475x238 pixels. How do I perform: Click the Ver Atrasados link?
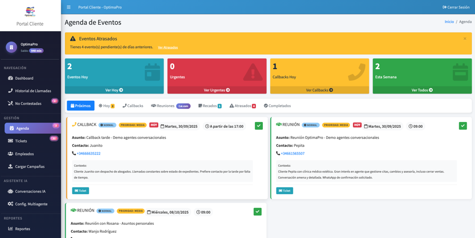pyautogui.click(x=168, y=47)
